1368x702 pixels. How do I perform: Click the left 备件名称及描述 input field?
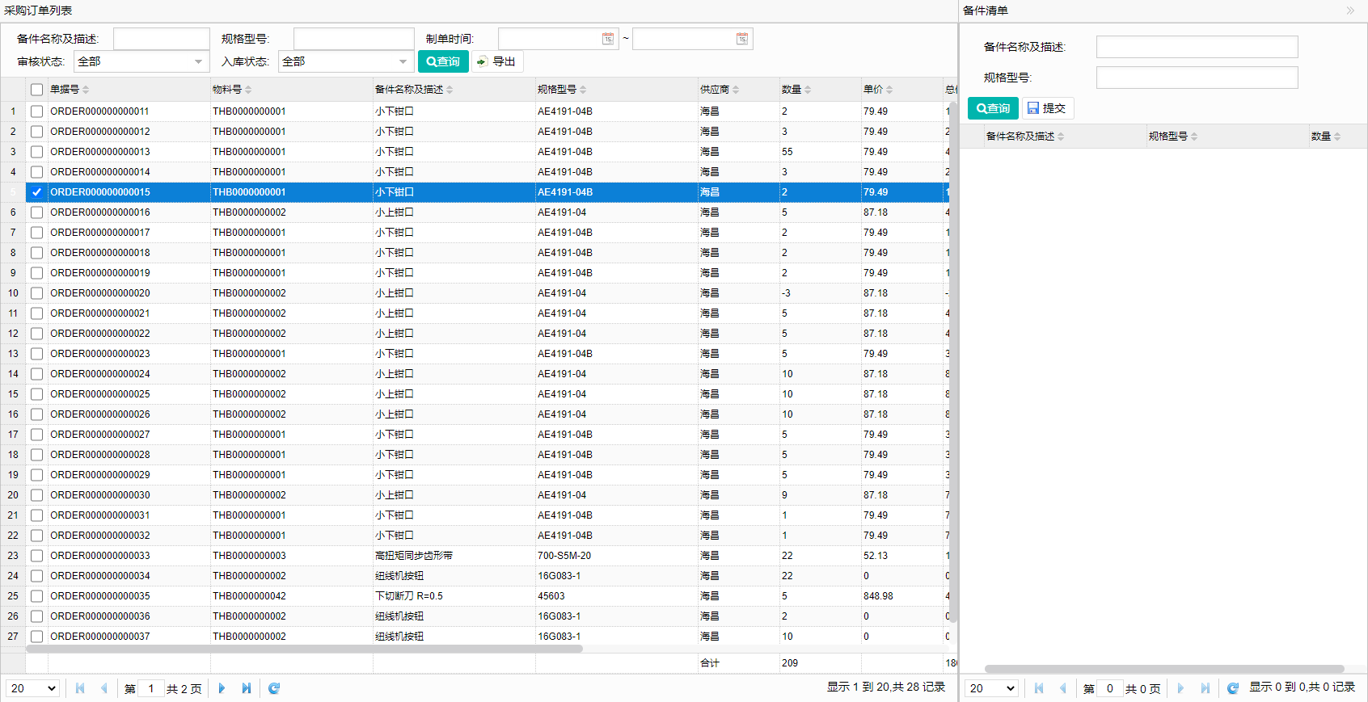(x=162, y=39)
